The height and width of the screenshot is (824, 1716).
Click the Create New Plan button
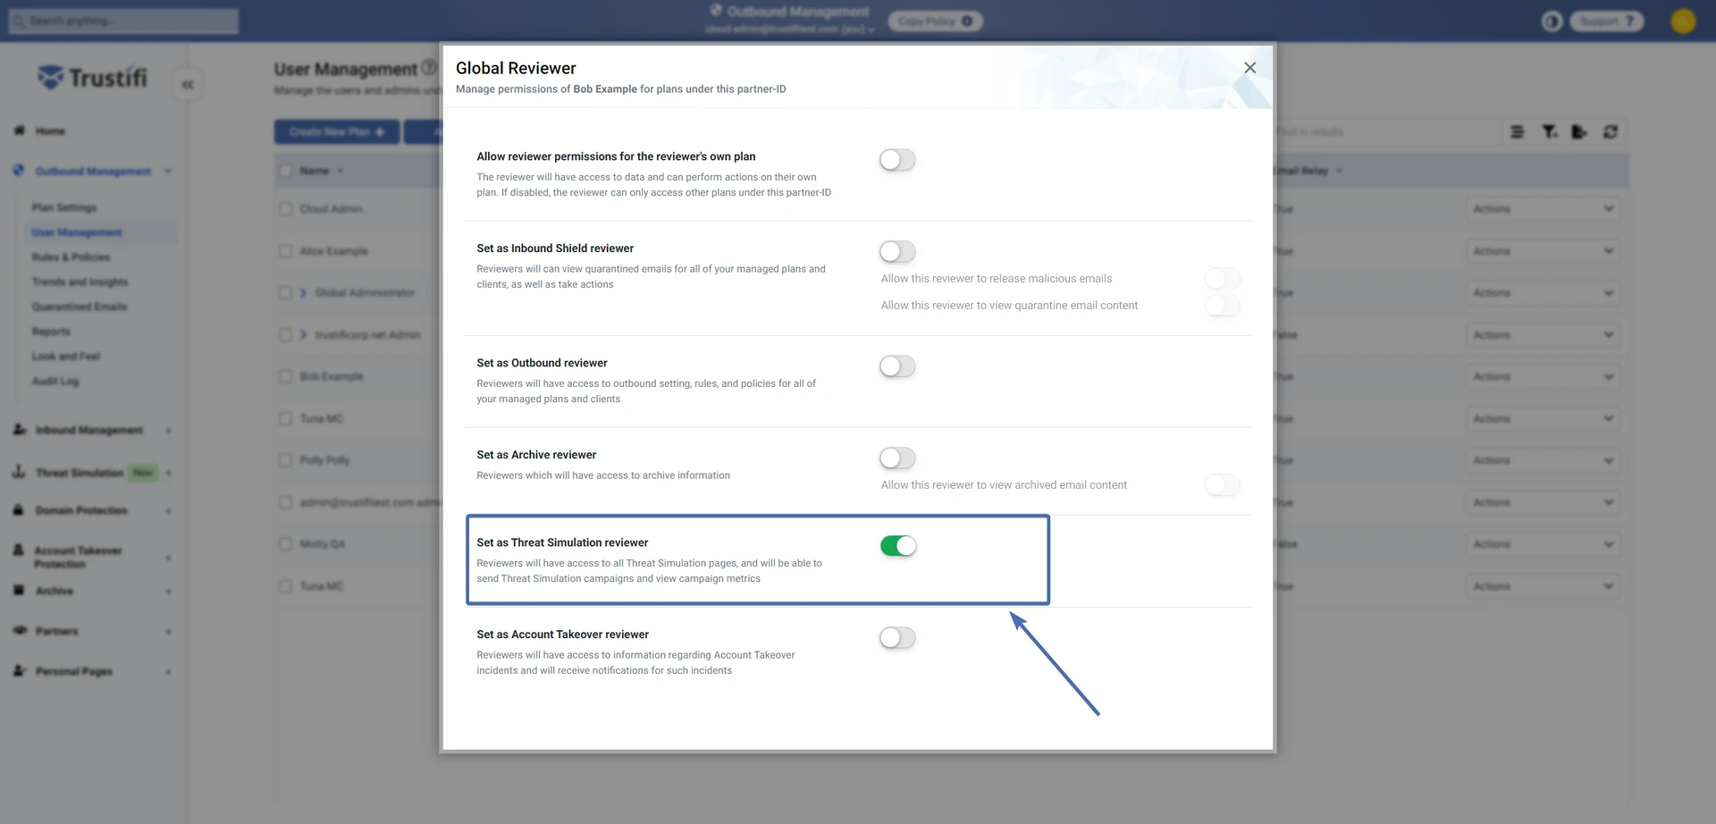pos(336,132)
